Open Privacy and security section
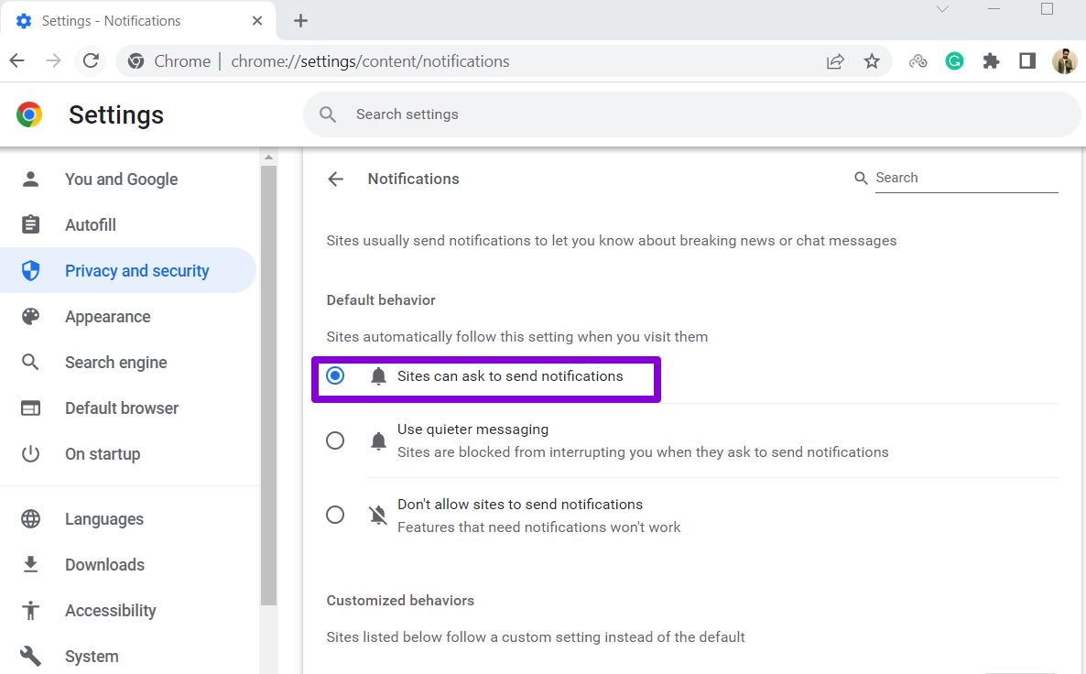Screen dimensions: 1086x674 [128, 270]
